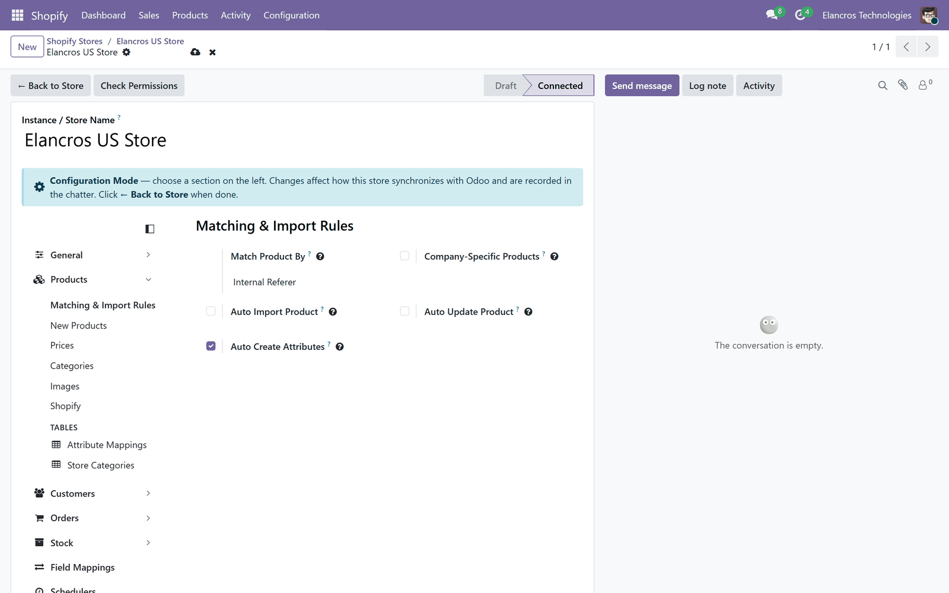Select the Draft status stage
The image size is (949, 593).
click(505, 85)
